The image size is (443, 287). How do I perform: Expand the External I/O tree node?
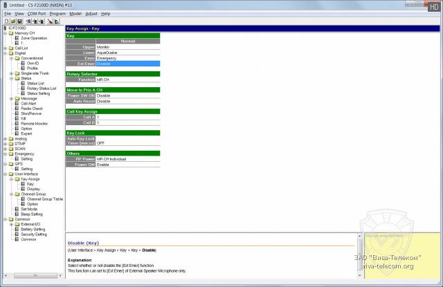(11, 224)
